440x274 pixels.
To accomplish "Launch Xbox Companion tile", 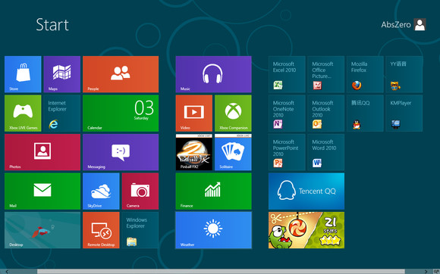I will click(233, 113).
